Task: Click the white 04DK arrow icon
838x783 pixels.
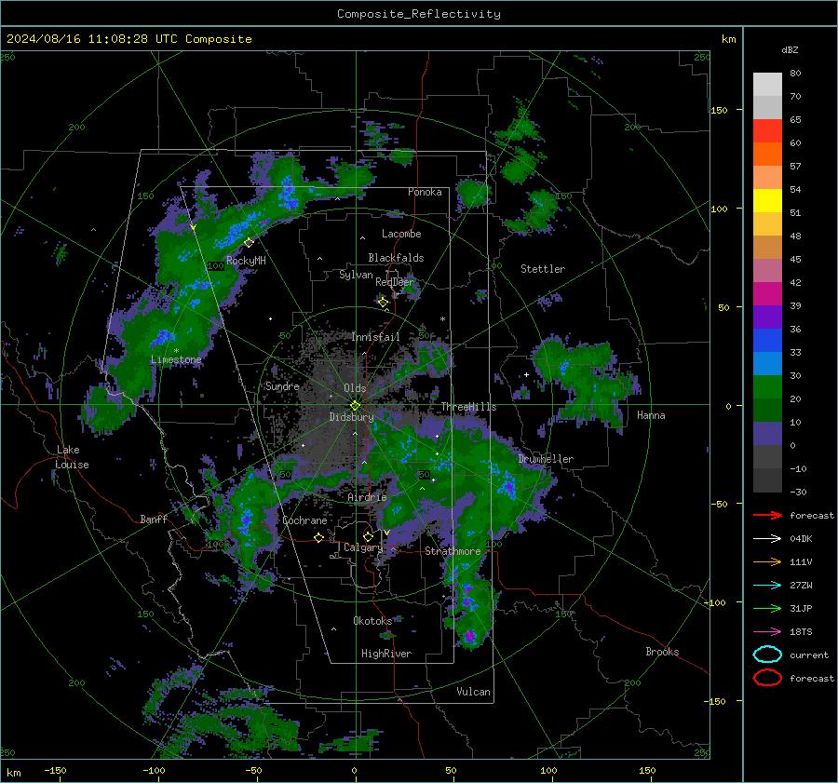Action: 767,539
